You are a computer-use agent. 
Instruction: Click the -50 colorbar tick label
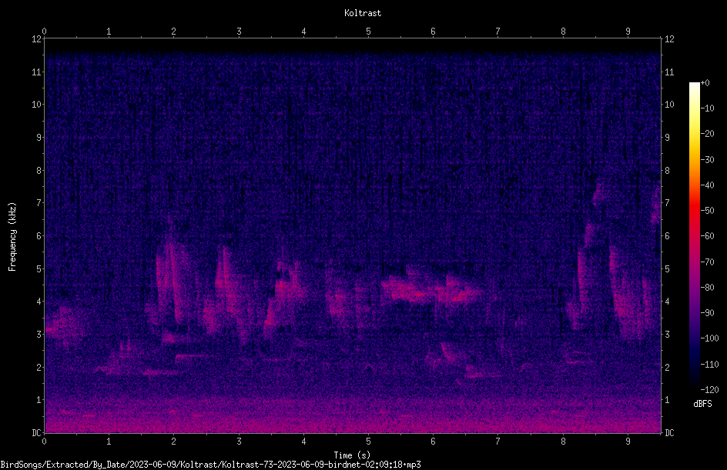[x=707, y=211]
